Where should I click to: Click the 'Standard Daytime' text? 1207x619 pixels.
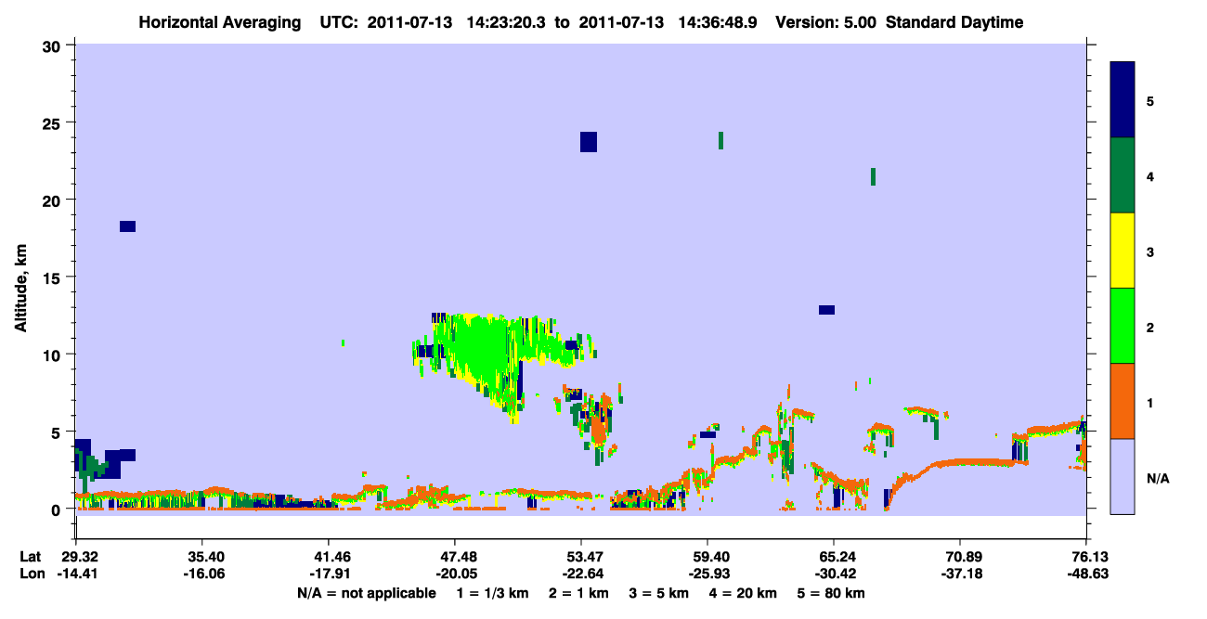[954, 22]
